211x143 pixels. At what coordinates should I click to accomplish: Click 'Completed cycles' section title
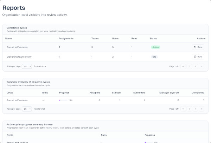[17, 28]
